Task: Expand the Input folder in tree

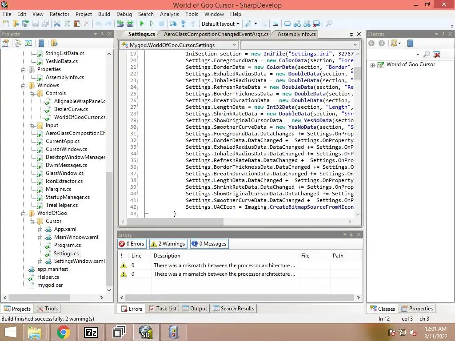Action: (x=32, y=126)
